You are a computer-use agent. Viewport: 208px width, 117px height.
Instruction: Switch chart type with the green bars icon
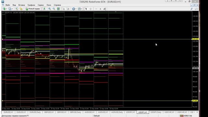44,9
